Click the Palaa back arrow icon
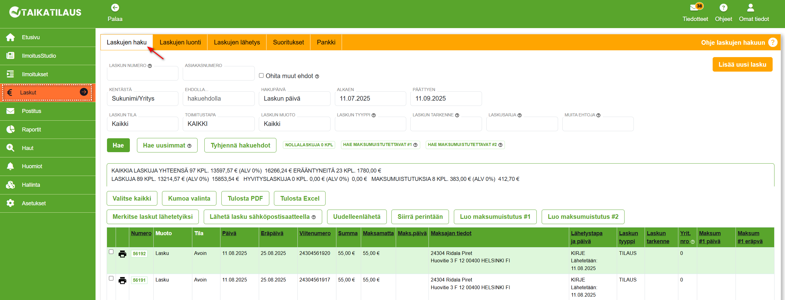This screenshot has width=785, height=300. tap(115, 8)
